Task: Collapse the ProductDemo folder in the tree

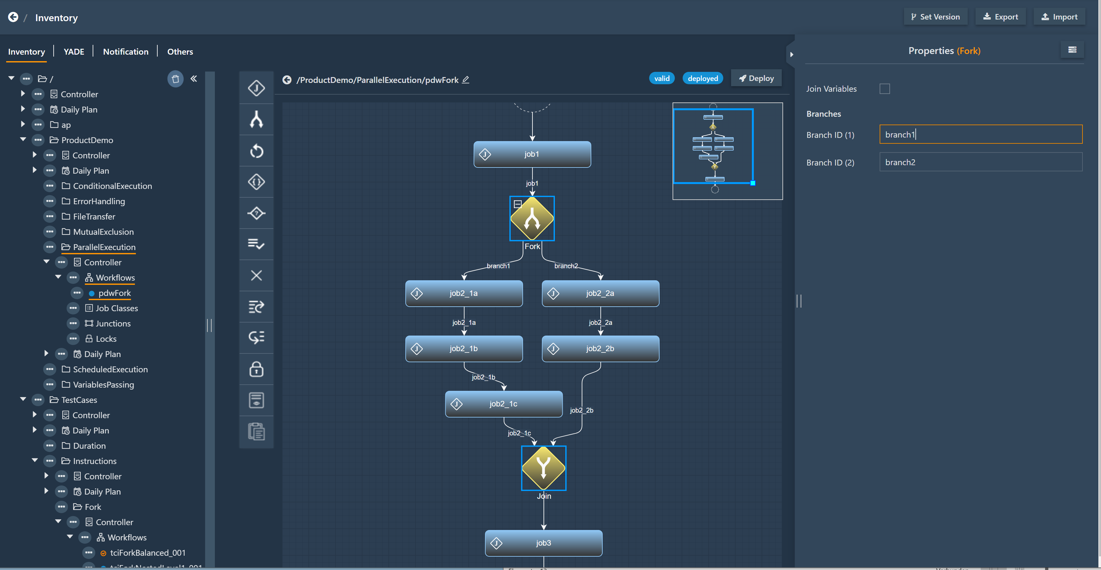Action: click(23, 139)
